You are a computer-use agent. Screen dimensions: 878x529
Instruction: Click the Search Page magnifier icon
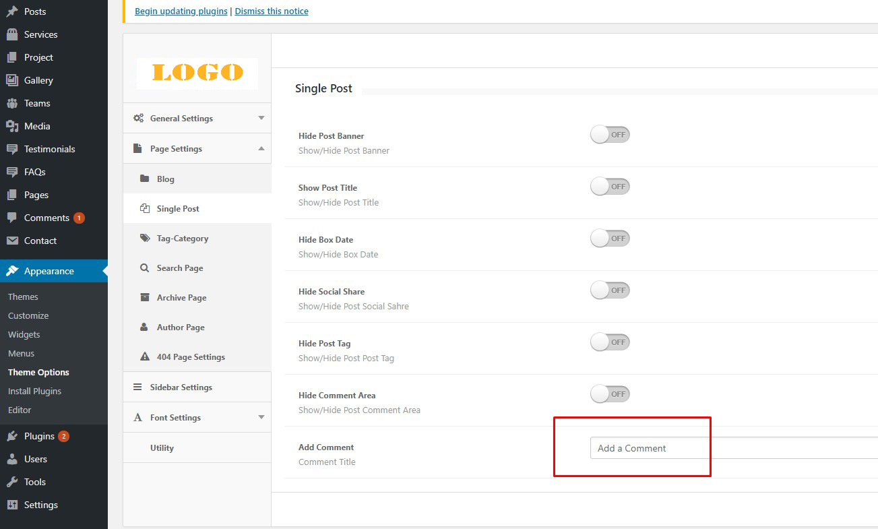[144, 268]
